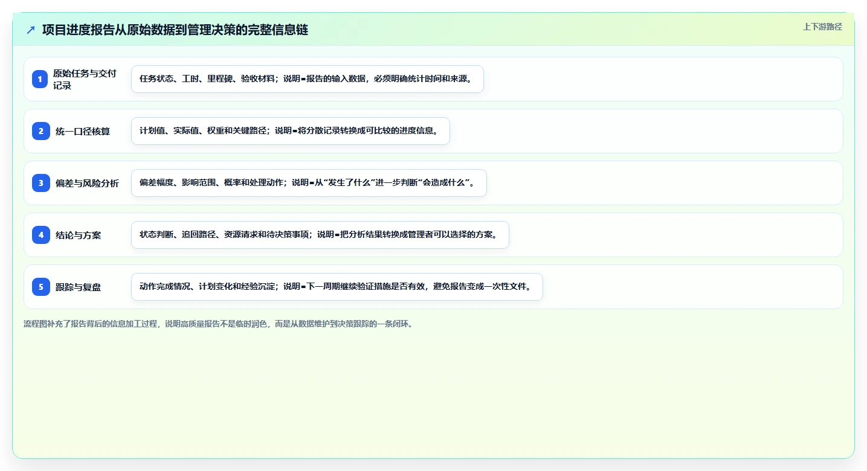Click the description box starting 状态判断、追回路径
The image size is (867, 471).
click(320, 235)
